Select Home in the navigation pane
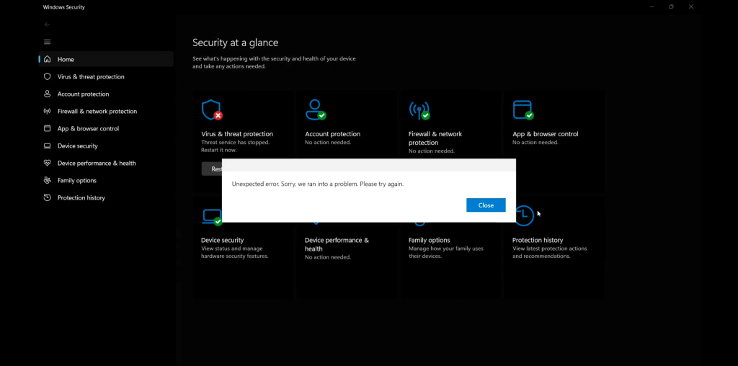Image resolution: width=738 pixels, height=366 pixels. coord(107,59)
